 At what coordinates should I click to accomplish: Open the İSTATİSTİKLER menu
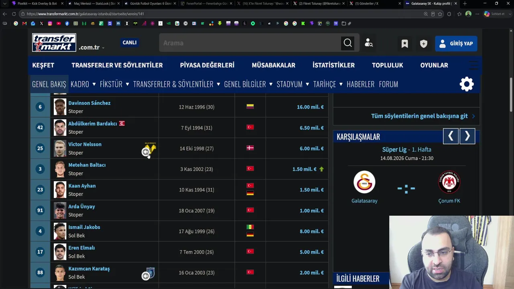pyautogui.click(x=334, y=65)
